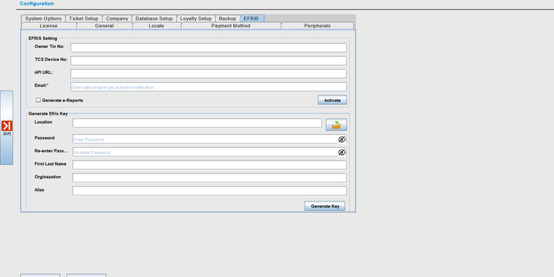Select the Company tab
The width and height of the screenshot is (554, 277).
click(117, 19)
